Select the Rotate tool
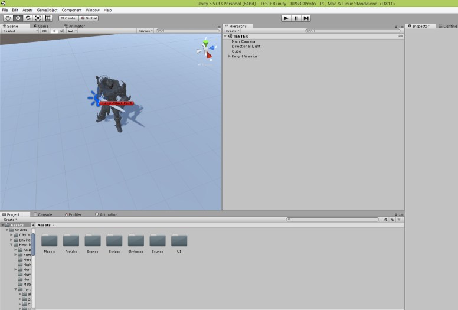458x310 pixels. coord(28,18)
